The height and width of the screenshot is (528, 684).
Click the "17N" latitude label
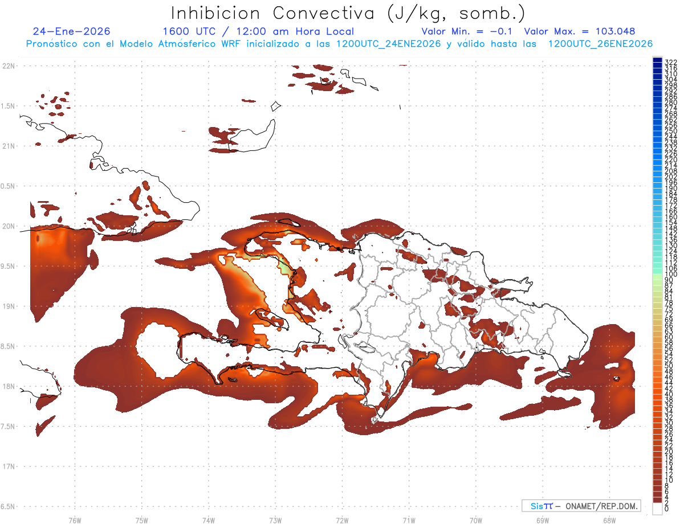(9, 466)
